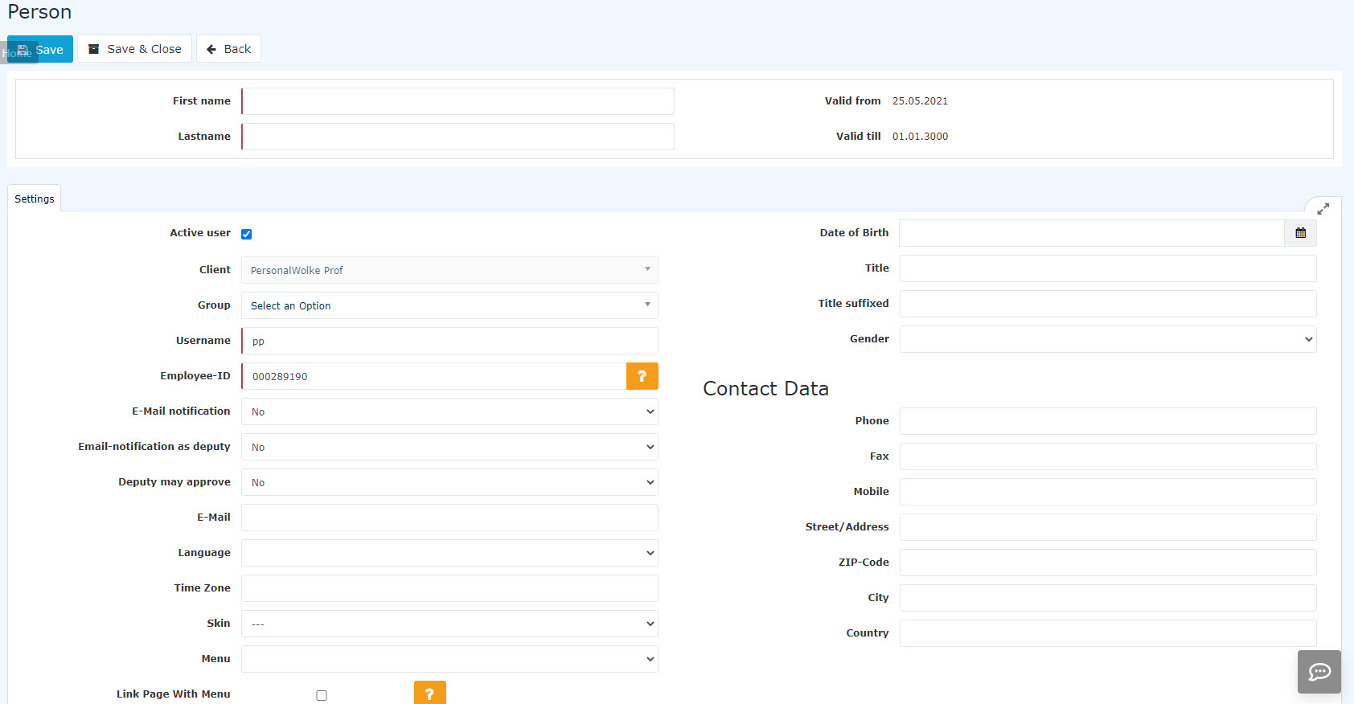1354x704 pixels.
Task: Click the Link Page With Menu help icon
Action: 430,693
